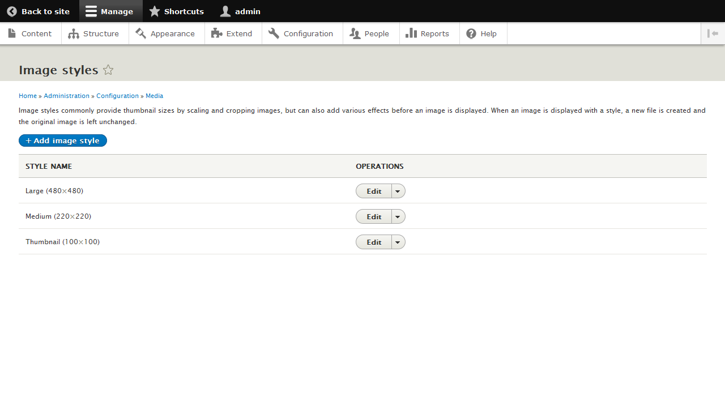Expand operations dropdown for Large style

(x=398, y=191)
